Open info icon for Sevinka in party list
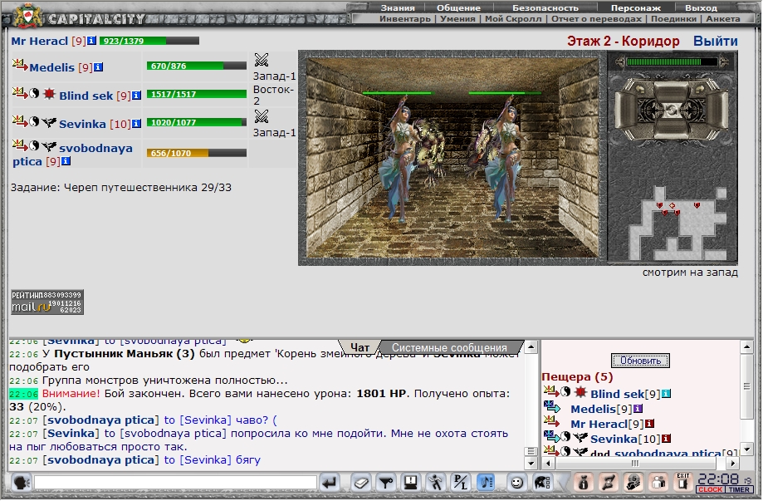The image size is (763, 501). 136,124
